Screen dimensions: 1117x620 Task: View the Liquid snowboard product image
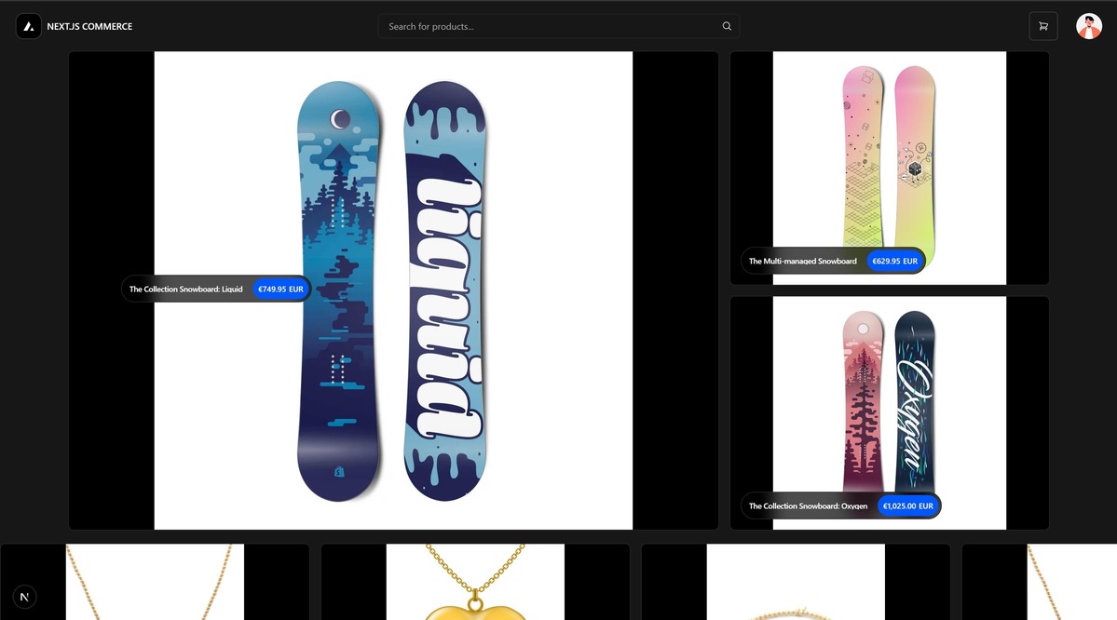click(x=393, y=290)
